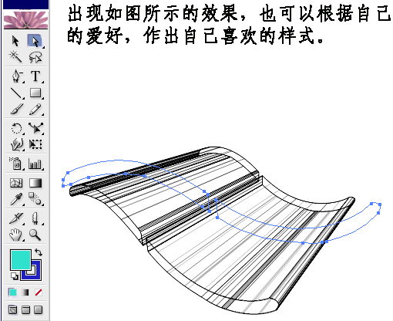This screenshot has height=321, width=393.
Task: Click the cyan Fill color swatch
Action: coord(21,260)
